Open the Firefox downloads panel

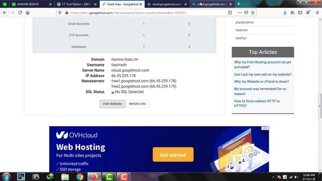(x=285, y=13)
